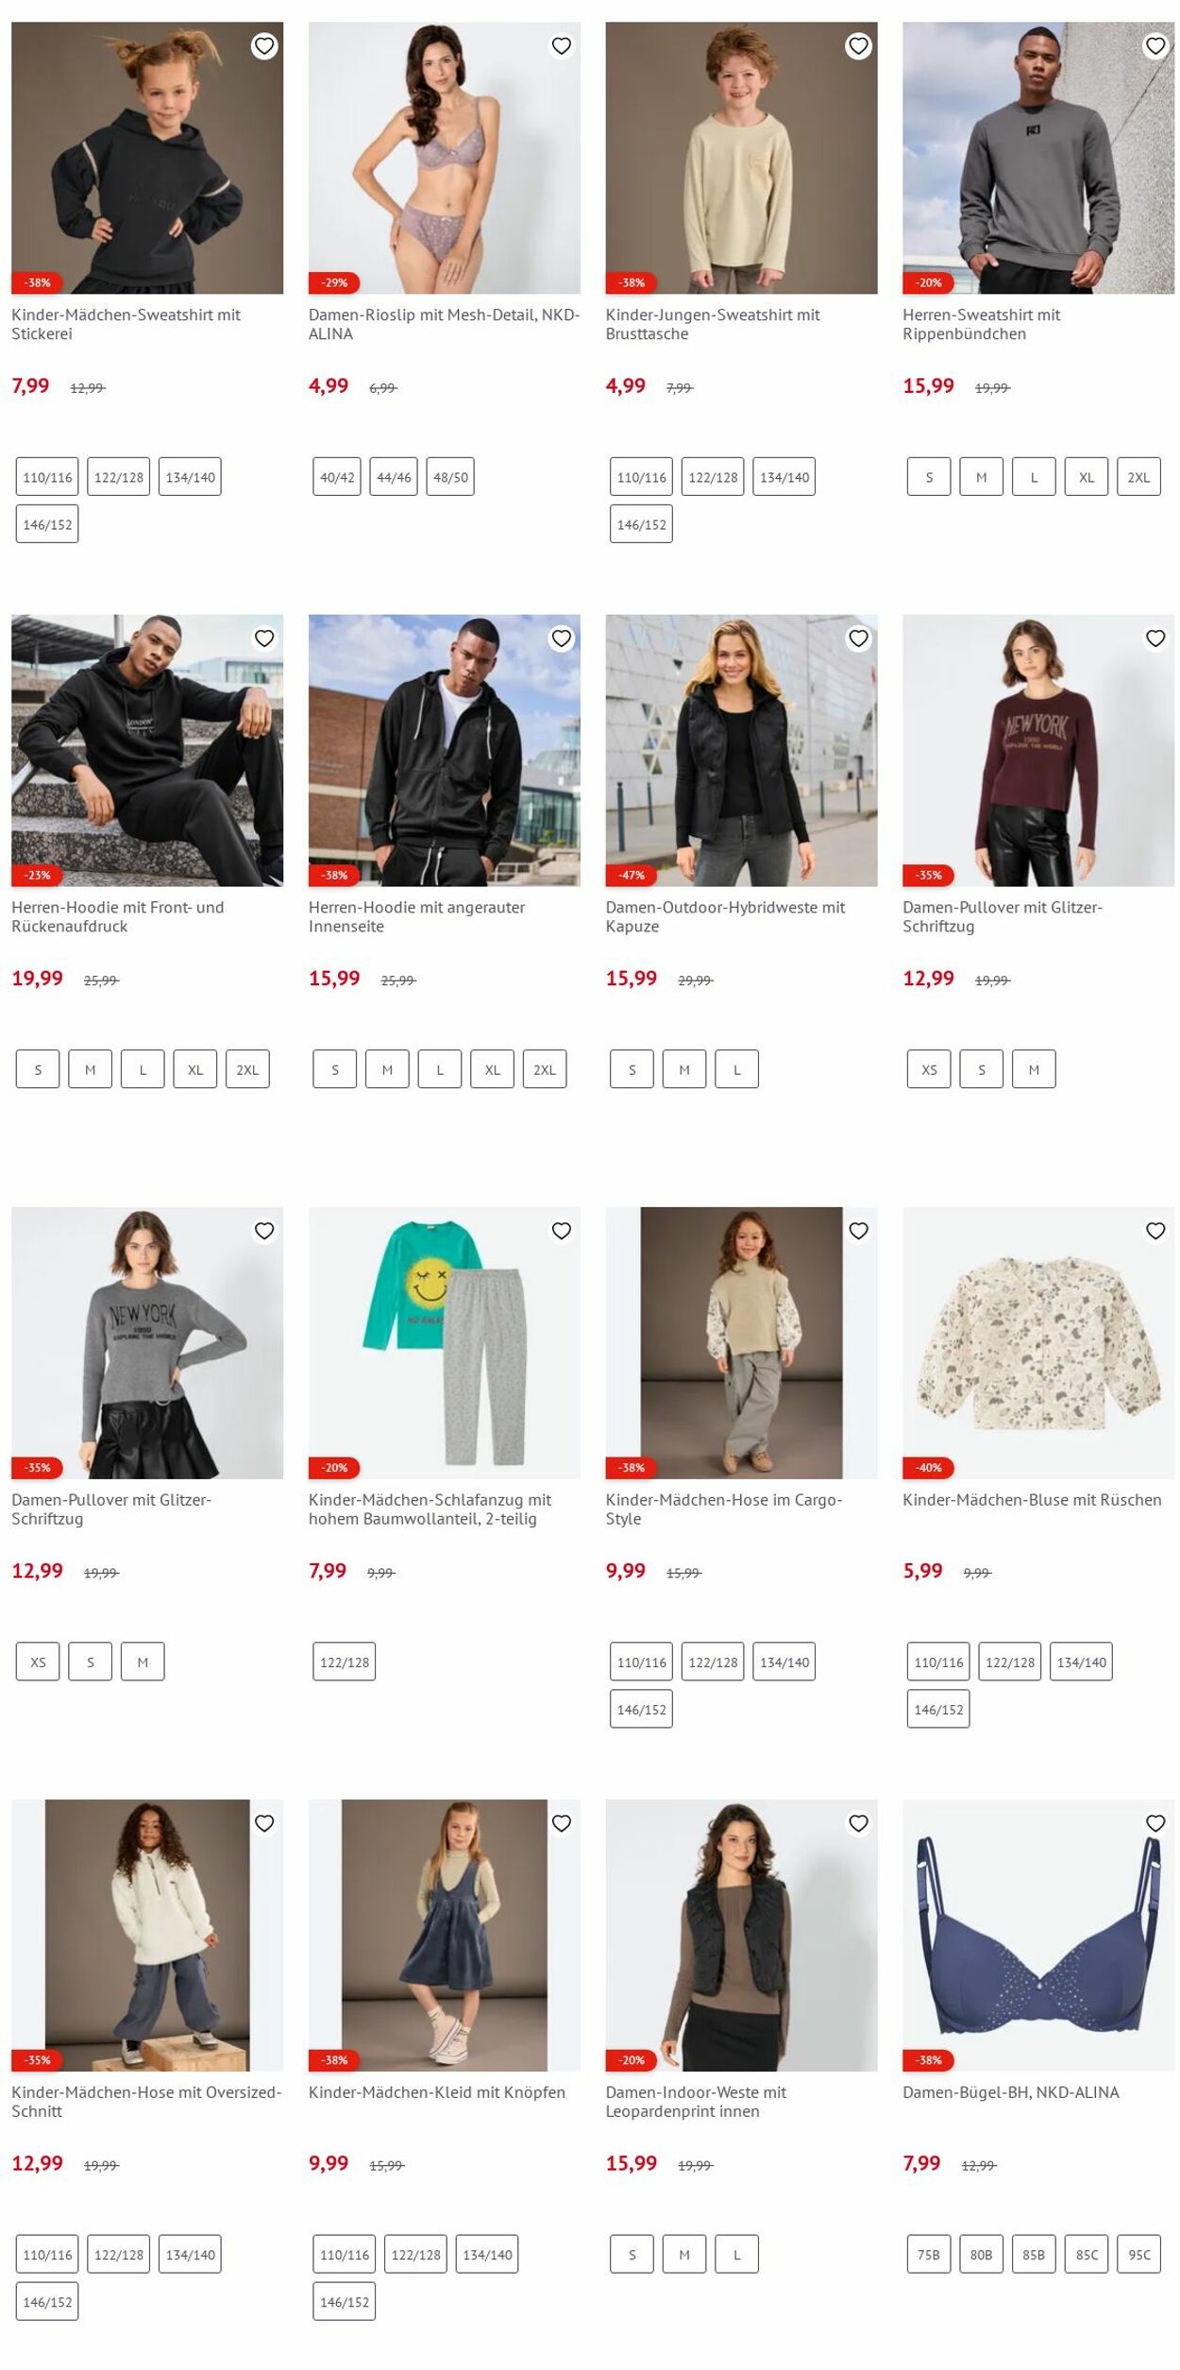
Task: Add Damen-Bügel-BH NKD-ALINA to favorites
Action: 1155,1823
